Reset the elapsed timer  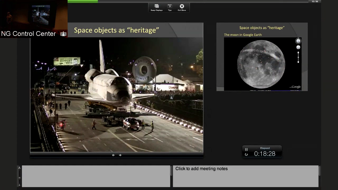click(x=246, y=154)
